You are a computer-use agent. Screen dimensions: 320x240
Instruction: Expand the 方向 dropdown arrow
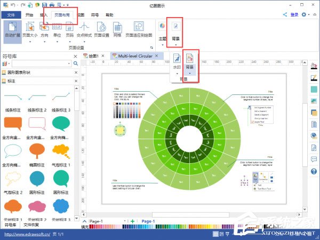click(44, 42)
